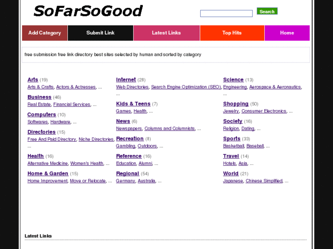Open the Arts category
The image size is (333, 249).
[x=33, y=79]
